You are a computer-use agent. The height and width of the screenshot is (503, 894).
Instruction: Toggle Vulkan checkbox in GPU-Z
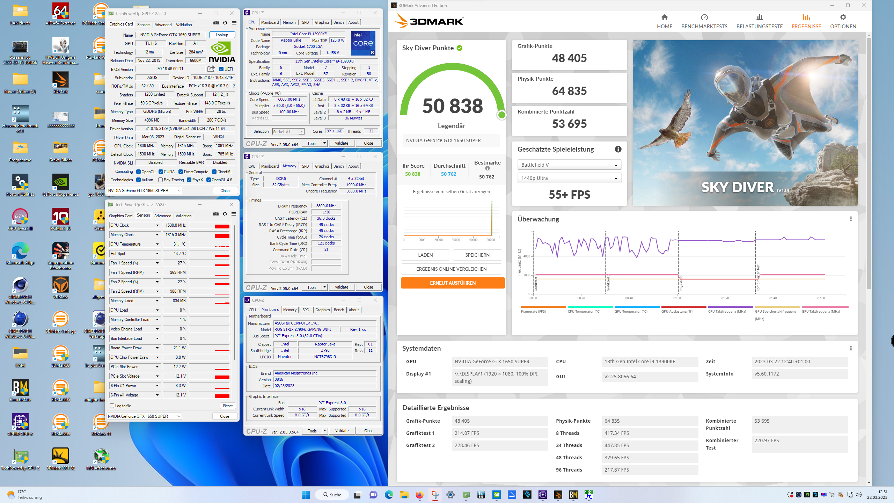point(138,180)
